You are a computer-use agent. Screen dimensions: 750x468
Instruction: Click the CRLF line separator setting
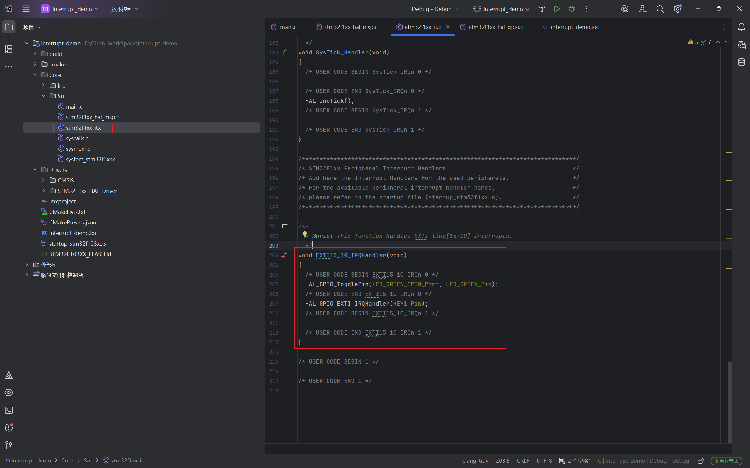(523, 461)
